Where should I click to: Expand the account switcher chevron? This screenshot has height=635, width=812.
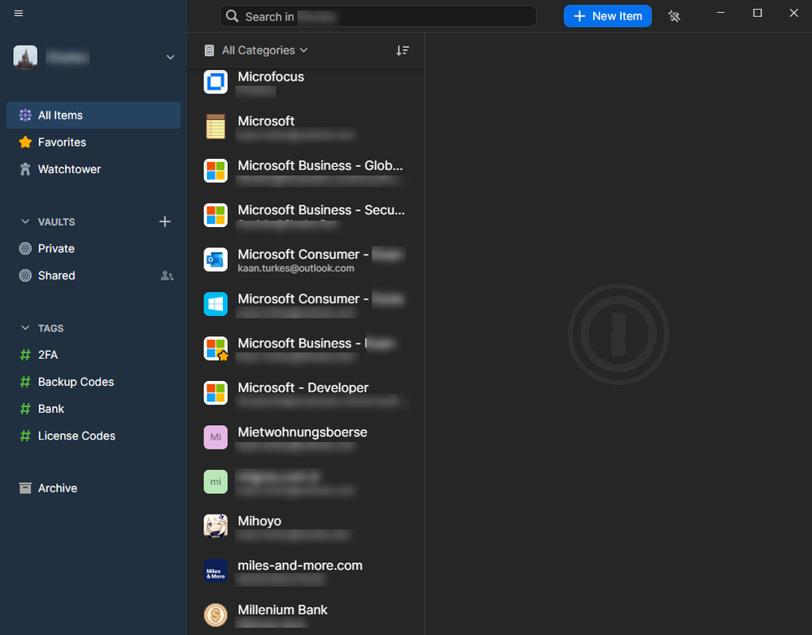pyautogui.click(x=170, y=57)
